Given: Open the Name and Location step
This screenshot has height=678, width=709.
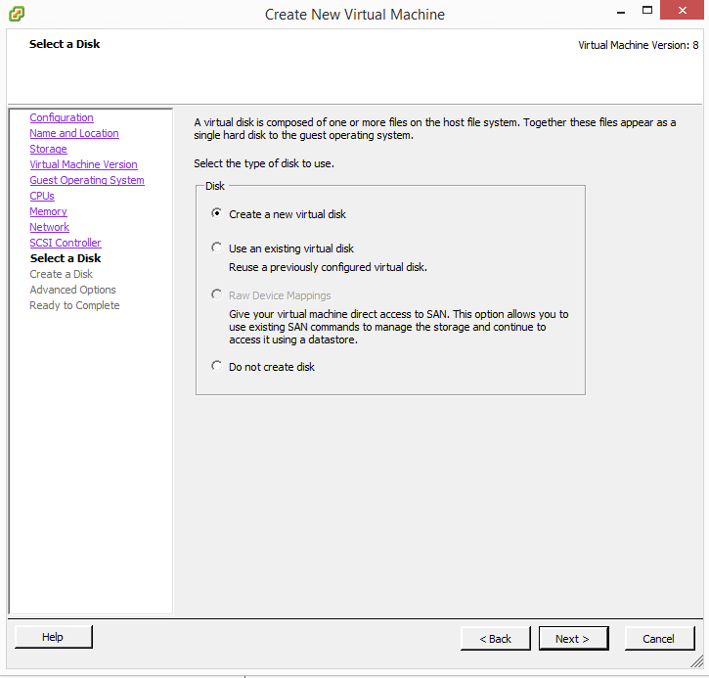Looking at the screenshot, I should [x=74, y=133].
